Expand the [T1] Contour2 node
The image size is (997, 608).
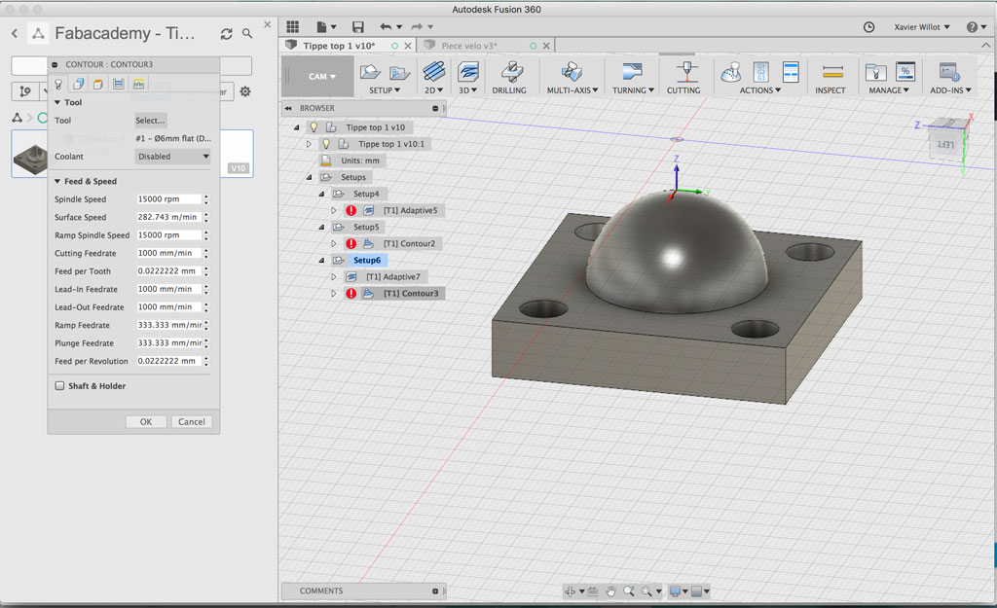coord(334,243)
